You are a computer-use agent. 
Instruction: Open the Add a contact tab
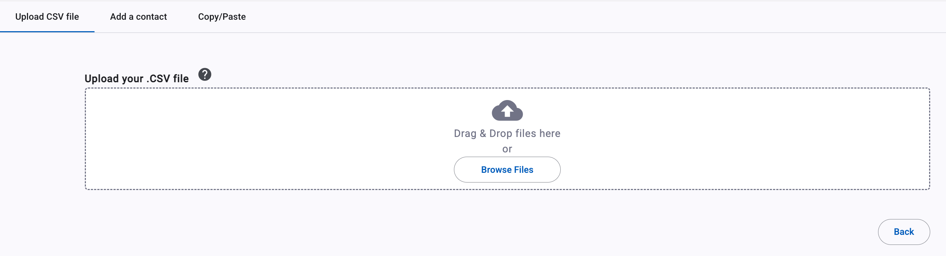point(138,16)
